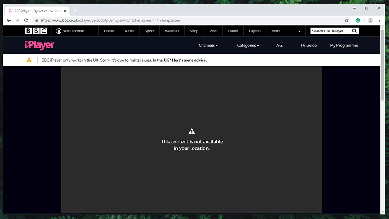Click the BBC logo blocks
Viewport: 389px width, 219px height.
click(36, 31)
